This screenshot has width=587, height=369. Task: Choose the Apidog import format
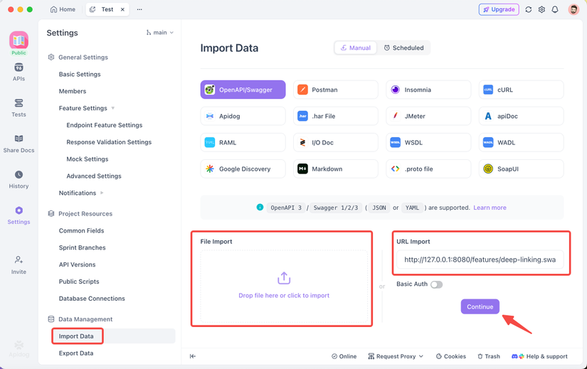243,116
